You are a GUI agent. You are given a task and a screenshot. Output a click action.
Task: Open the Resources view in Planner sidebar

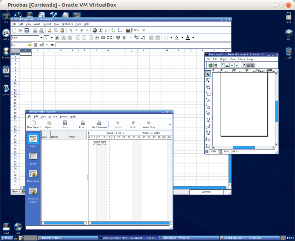tap(33, 176)
